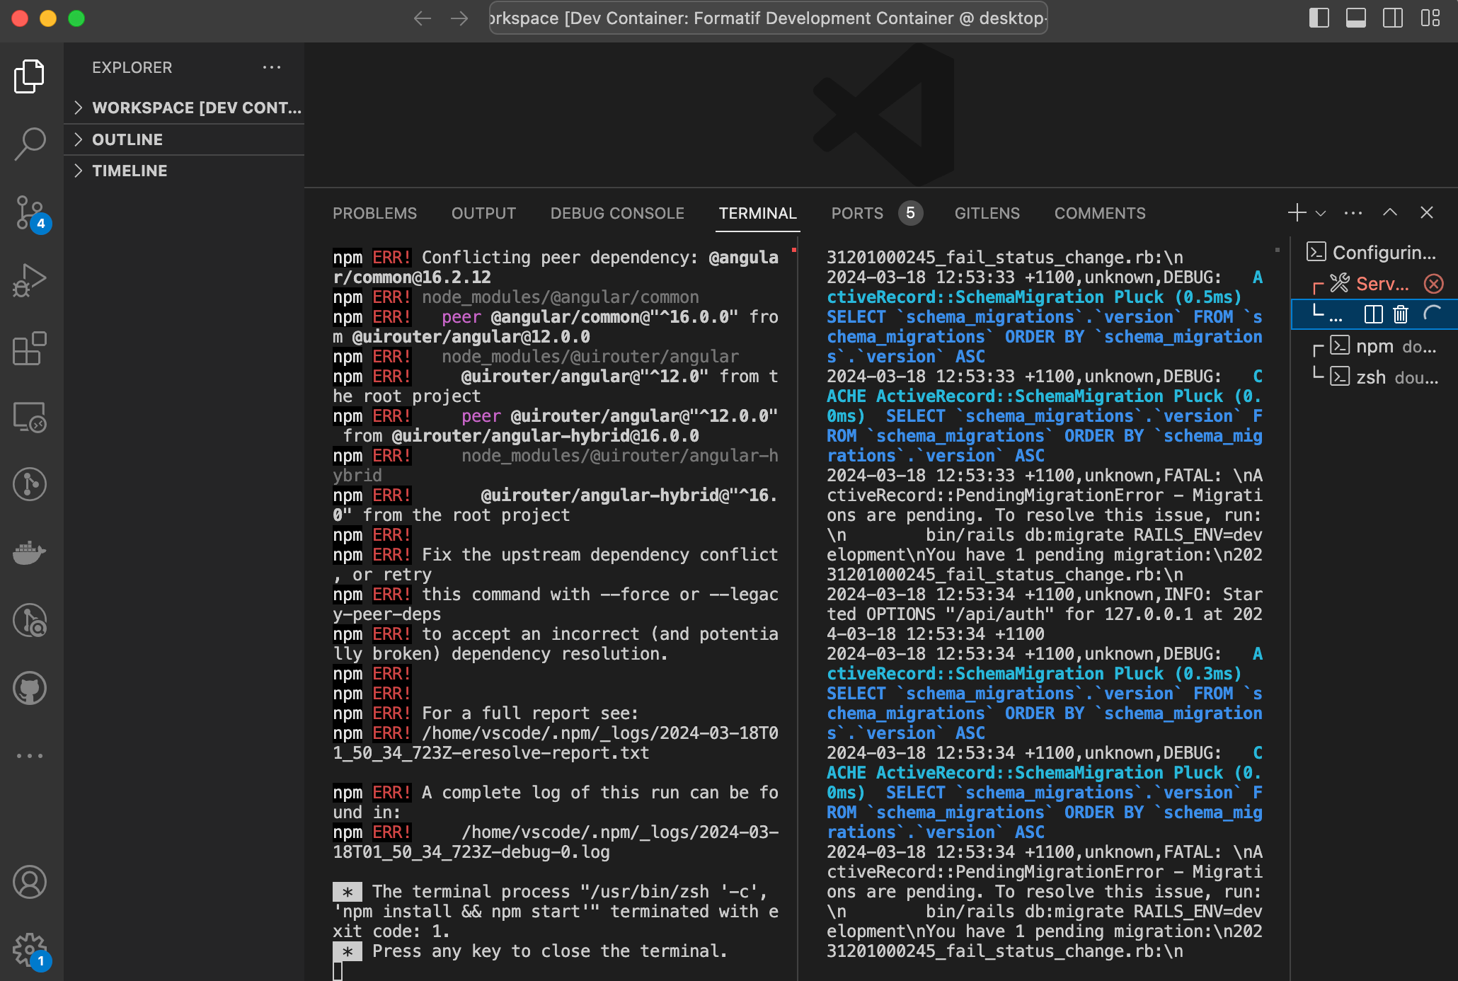This screenshot has height=981, width=1458.
Task: Open the GitHub extension view
Action: click(x=30, y=687)
